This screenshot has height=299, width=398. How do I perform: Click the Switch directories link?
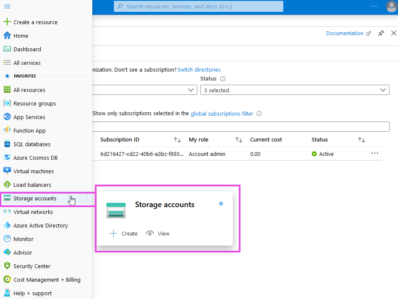199,69
